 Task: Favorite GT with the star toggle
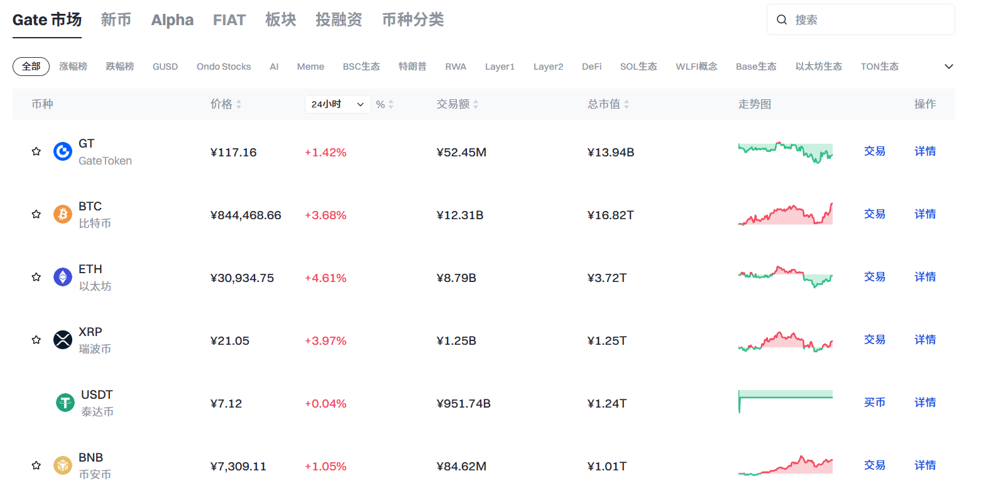(x=36, y=151)
